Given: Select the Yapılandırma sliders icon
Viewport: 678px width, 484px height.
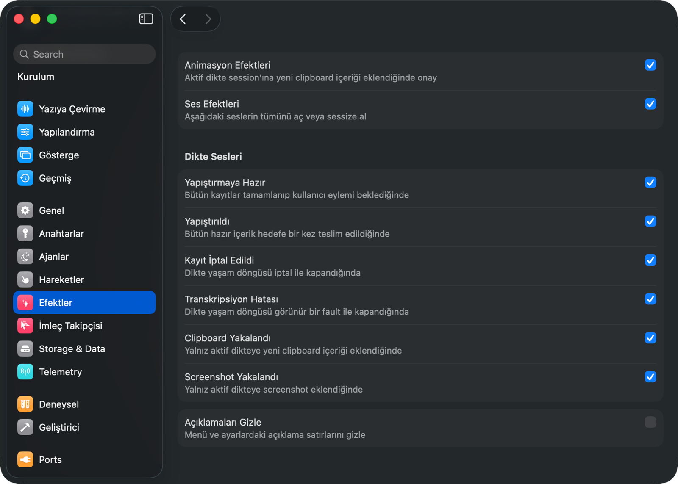Looking at the screenshot, I should [25, 132].
